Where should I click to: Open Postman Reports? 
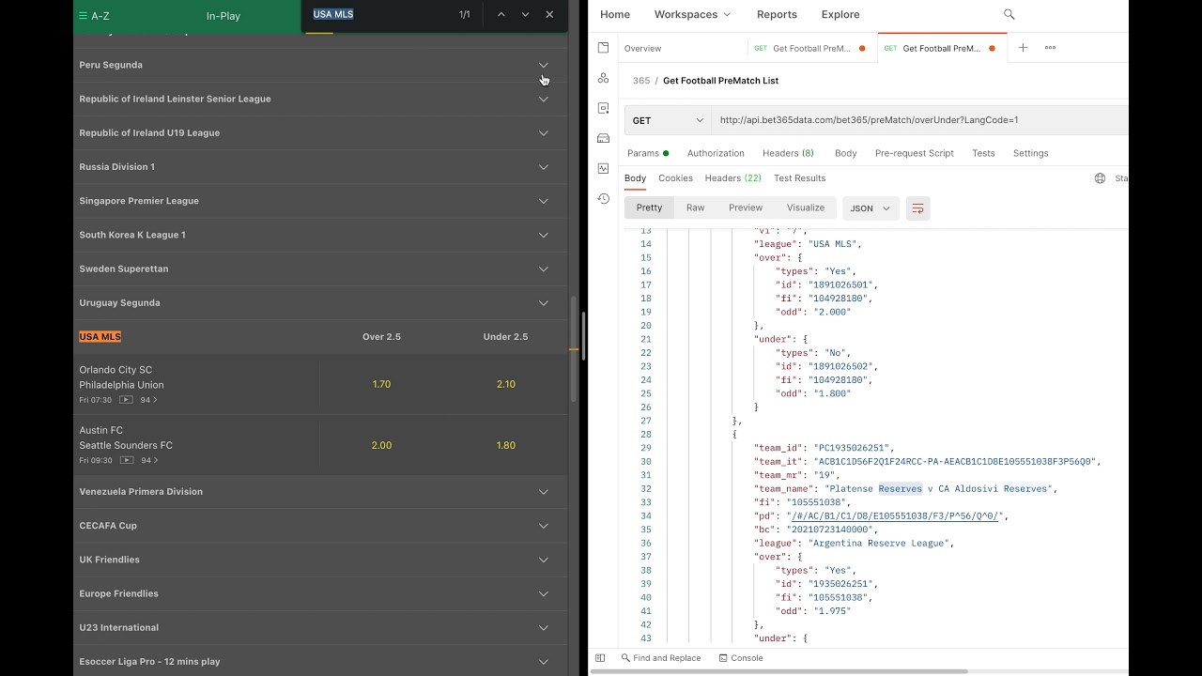coord(777,14)
